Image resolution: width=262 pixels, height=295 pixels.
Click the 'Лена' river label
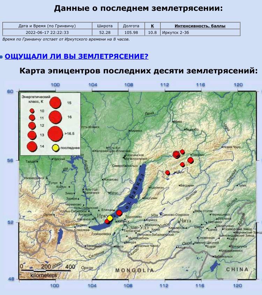pyautogui.click(x=150, y=114)
